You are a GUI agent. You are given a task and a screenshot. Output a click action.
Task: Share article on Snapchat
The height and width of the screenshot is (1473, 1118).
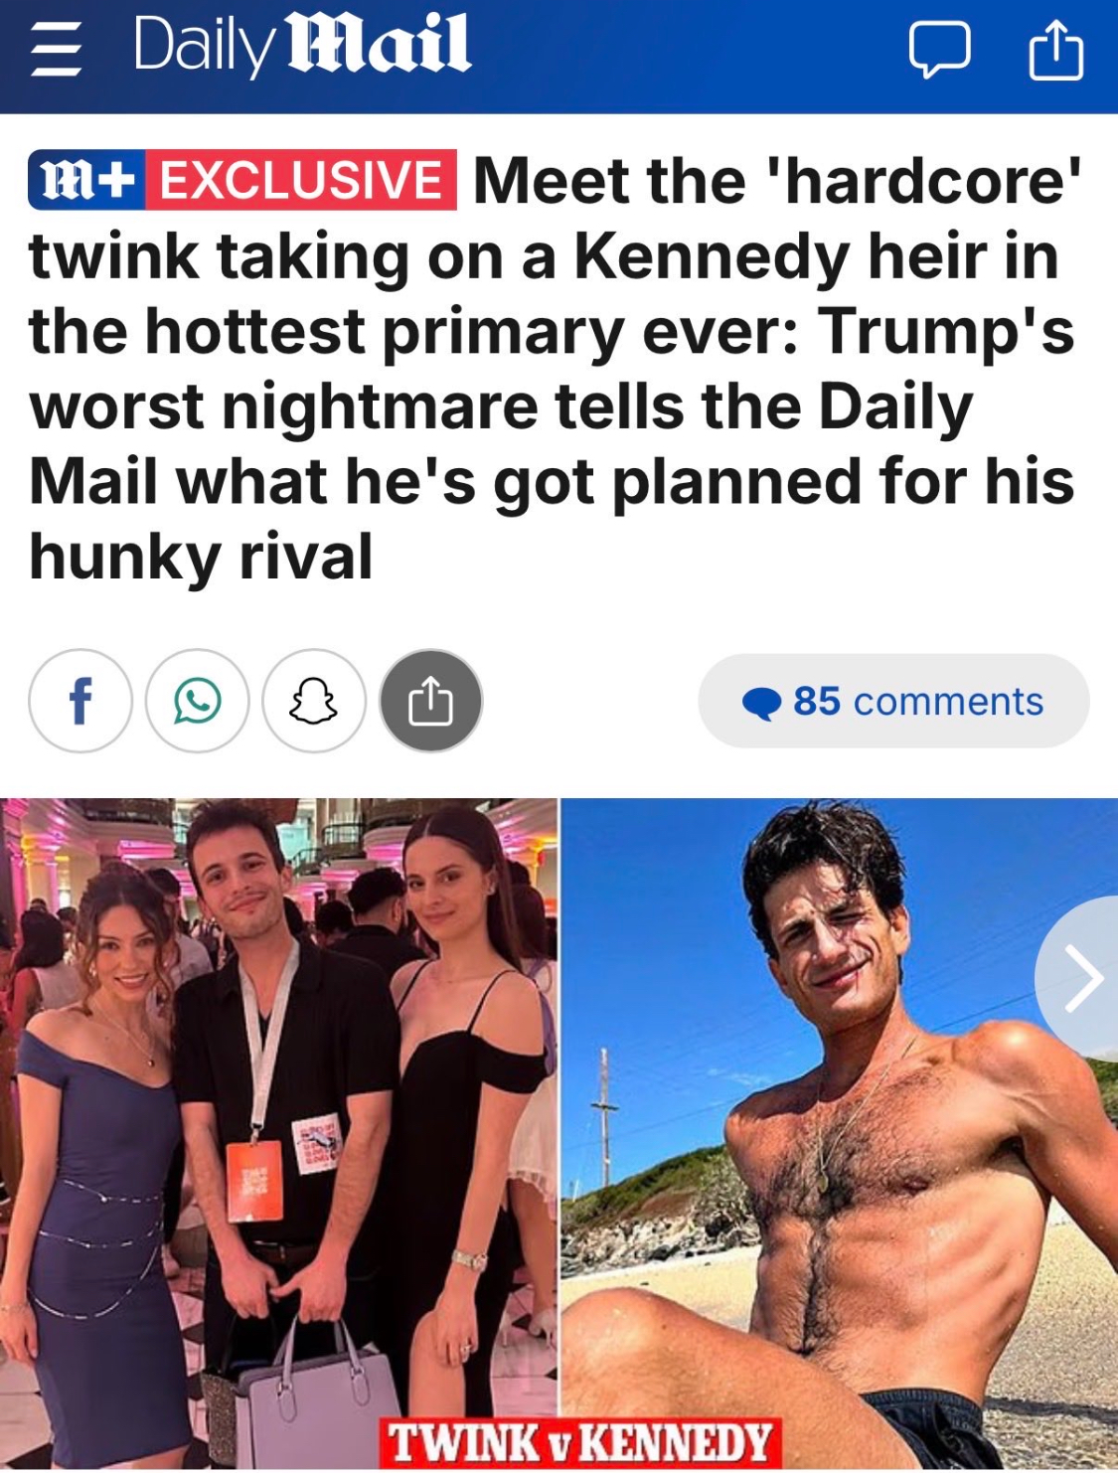pyautogui.click(x=314, y=701)
